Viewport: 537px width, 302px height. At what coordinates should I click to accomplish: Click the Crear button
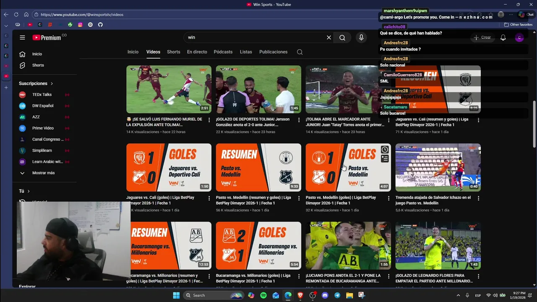click(482, 37)
